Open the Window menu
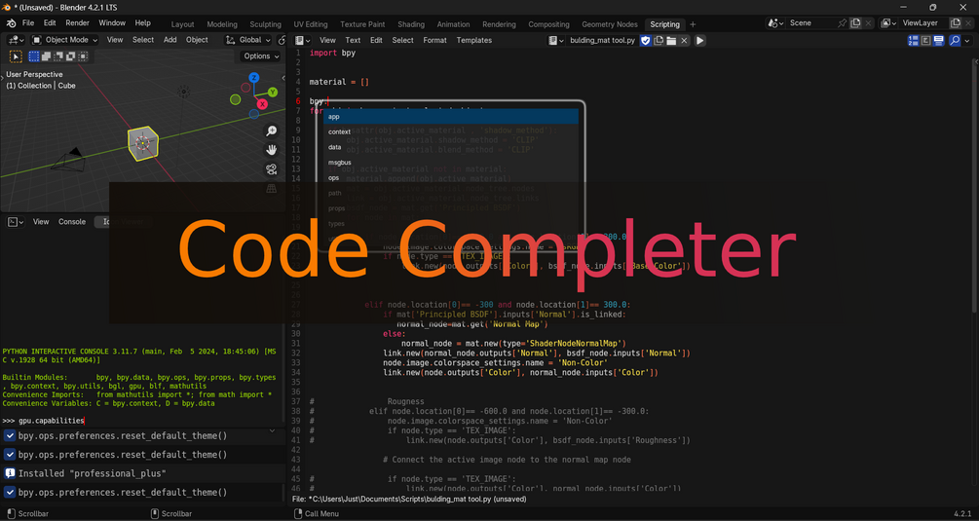The width and height of the screenshot is (979, 521). 112,23
